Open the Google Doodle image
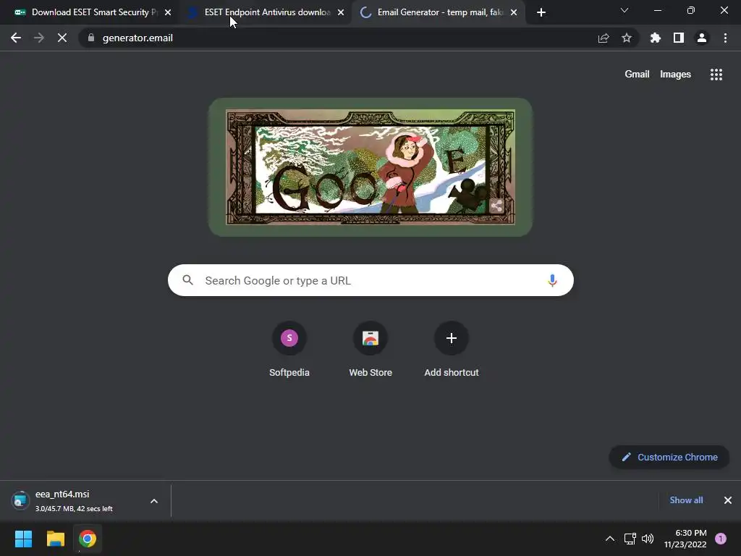741x556 pixels. pyautogui.click(x=370, y=167)
